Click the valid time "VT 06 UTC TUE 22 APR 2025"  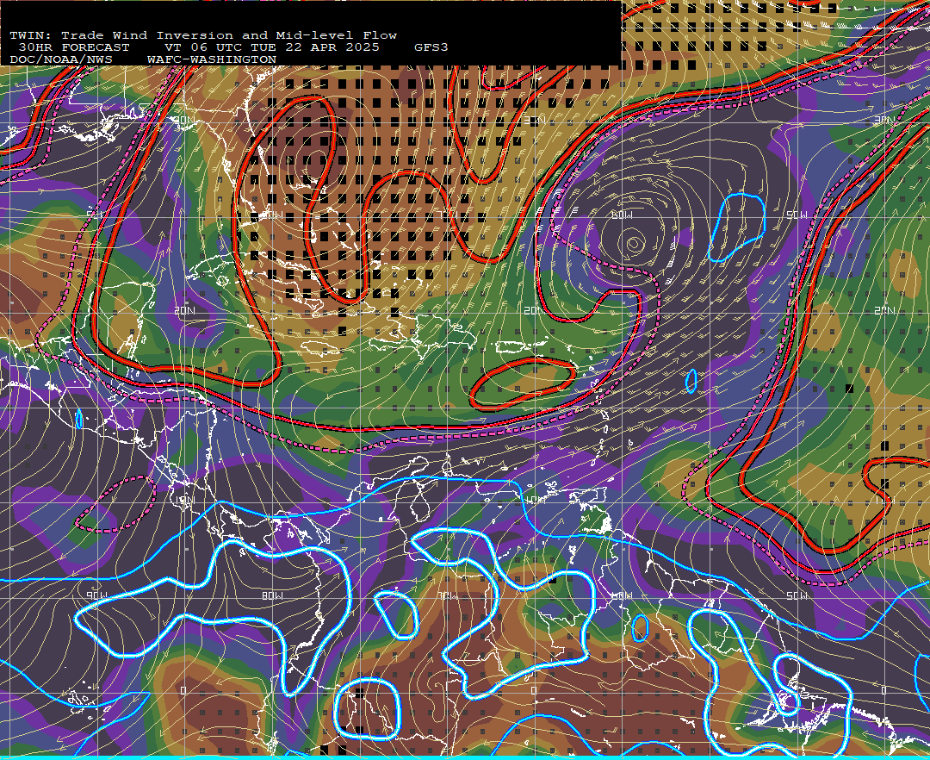coord(271,47)
